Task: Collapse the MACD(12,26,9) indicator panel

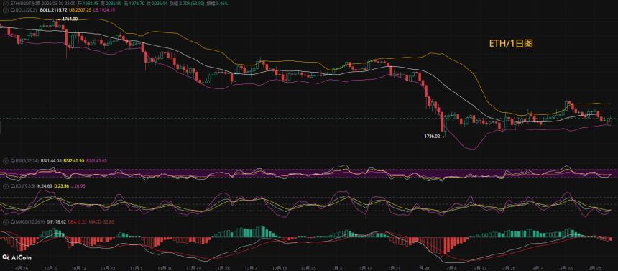Action: coord(6,222)
